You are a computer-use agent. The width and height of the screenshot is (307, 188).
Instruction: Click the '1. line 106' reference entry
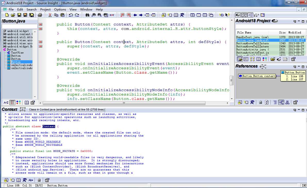pyautogui.click(x=295, y=76)
